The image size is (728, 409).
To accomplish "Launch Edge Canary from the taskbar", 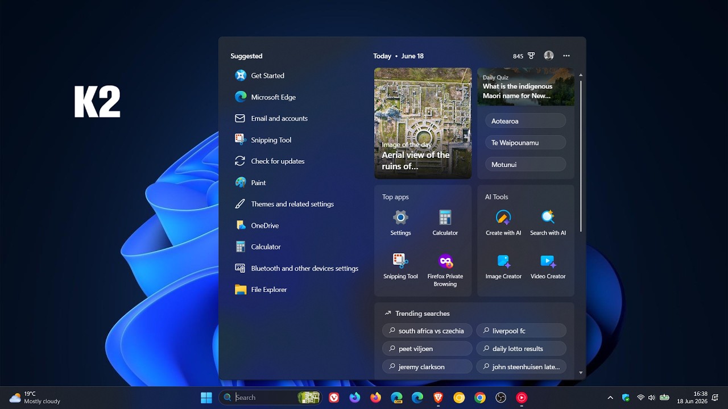I will click(x=396, y=398).
